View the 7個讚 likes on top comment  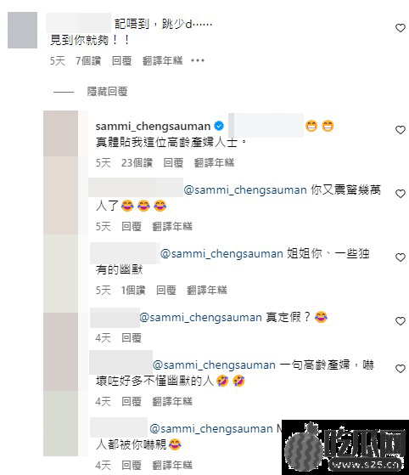pos(88,60)
